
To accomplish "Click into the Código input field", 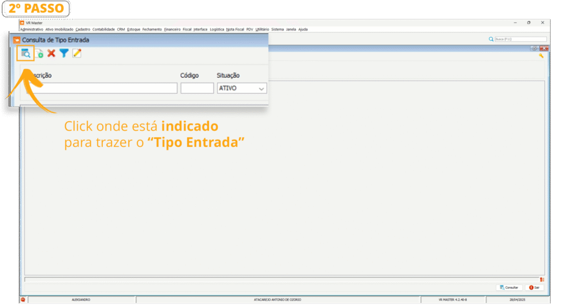I will point(197,88).
